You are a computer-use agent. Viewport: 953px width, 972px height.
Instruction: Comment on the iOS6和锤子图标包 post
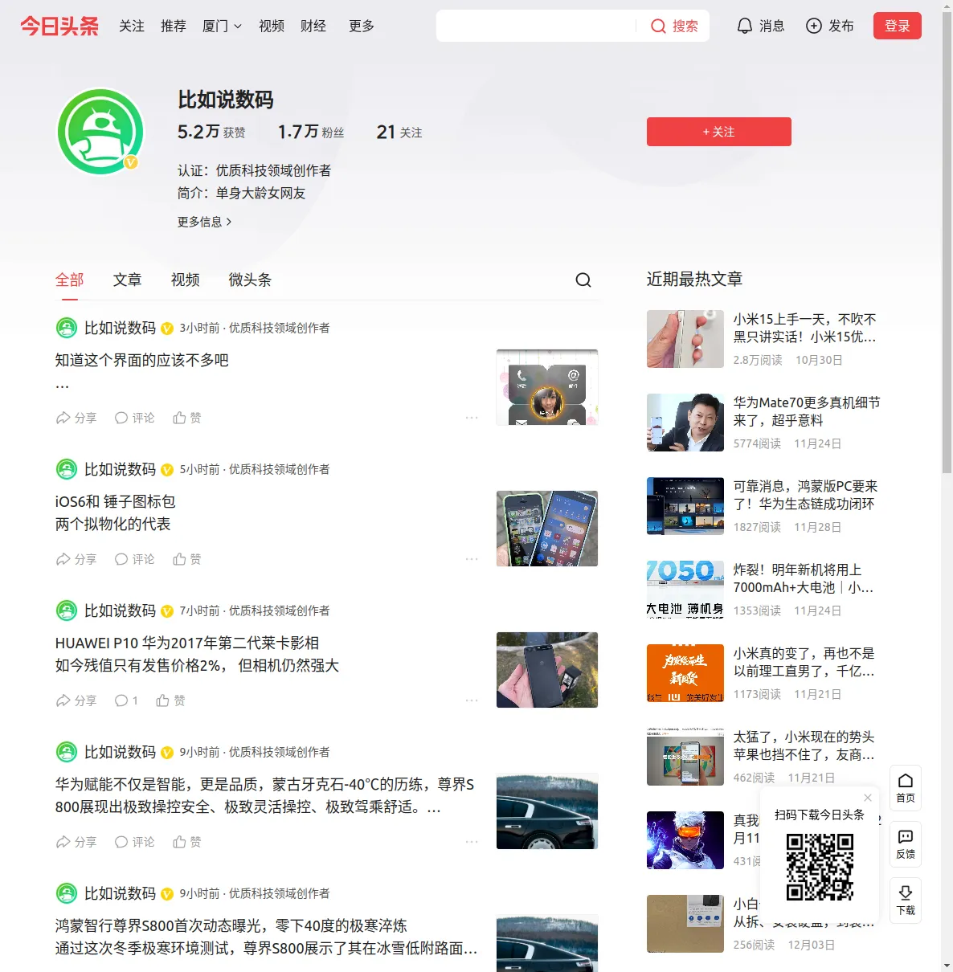(x=134, y=559)
